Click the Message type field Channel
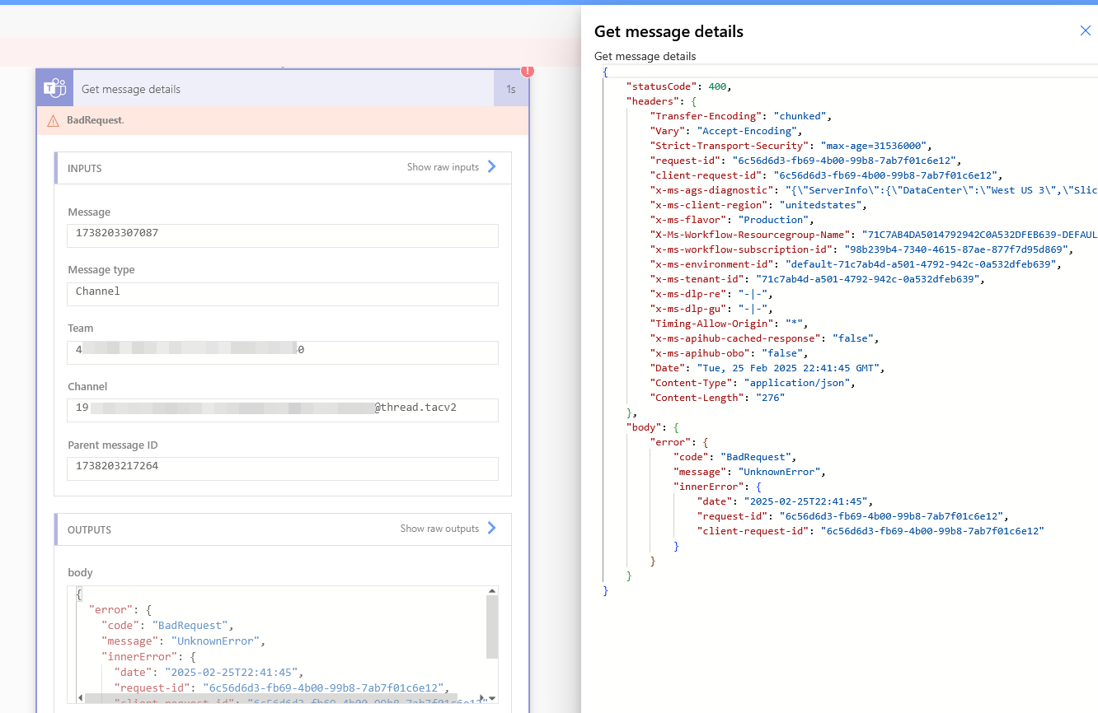Image resolution: width=1098 pixels, height=713 pixels. (x=283, y=293)
